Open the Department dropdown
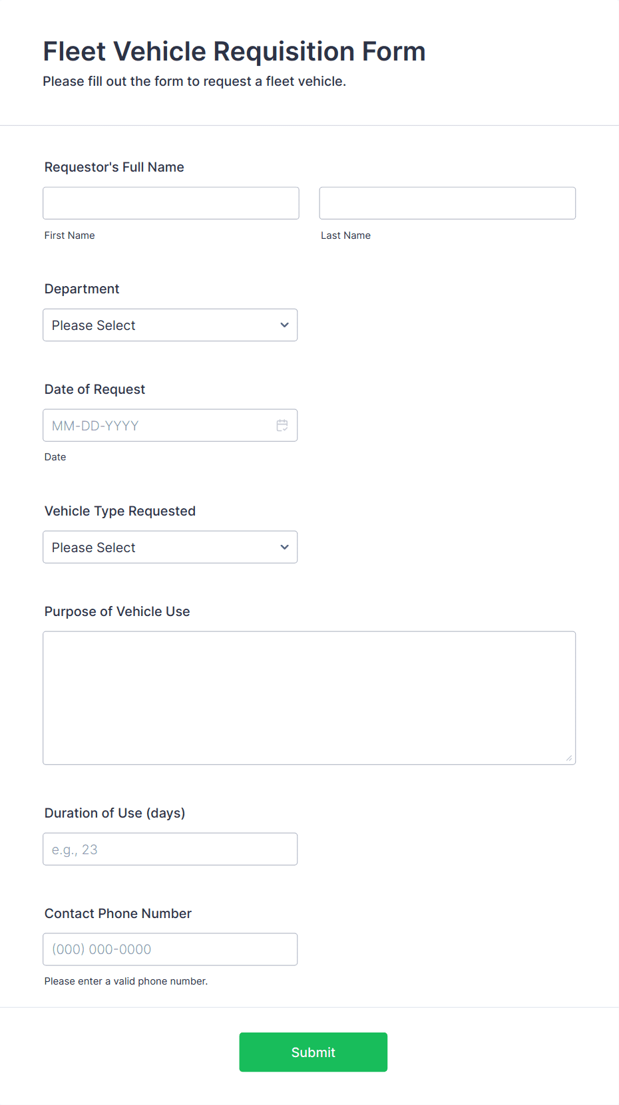 tap(170, 325)
